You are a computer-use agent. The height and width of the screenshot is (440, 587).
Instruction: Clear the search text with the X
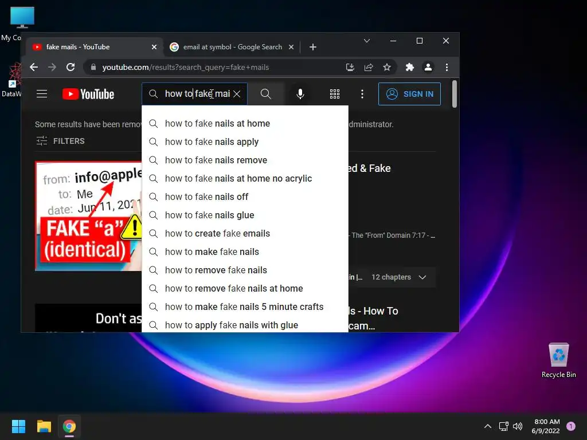pyautogui.click(x=237, y=94)
